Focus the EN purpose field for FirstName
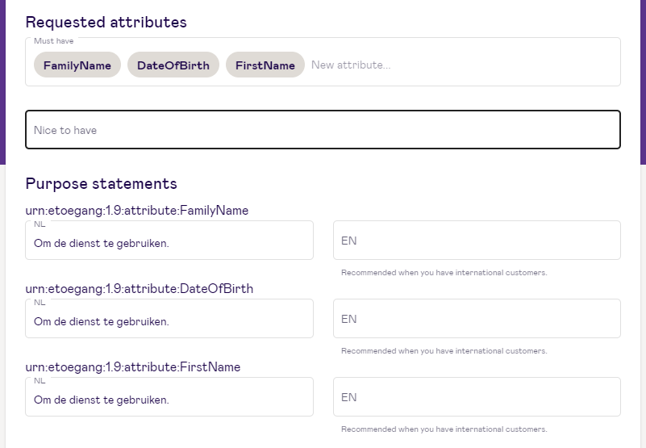 click(x=477, y=397)
